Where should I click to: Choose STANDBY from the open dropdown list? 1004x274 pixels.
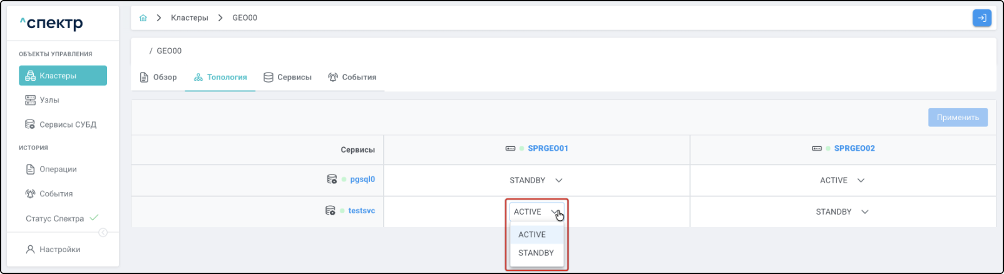(536, 253)
